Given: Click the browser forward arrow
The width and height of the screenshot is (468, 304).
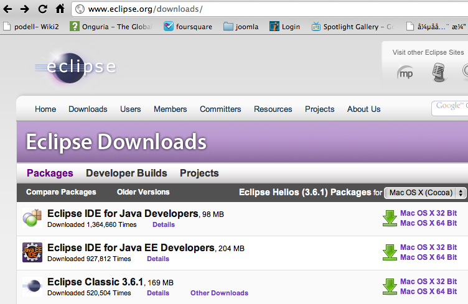Looking at the screenshot, I should point(25,9).
